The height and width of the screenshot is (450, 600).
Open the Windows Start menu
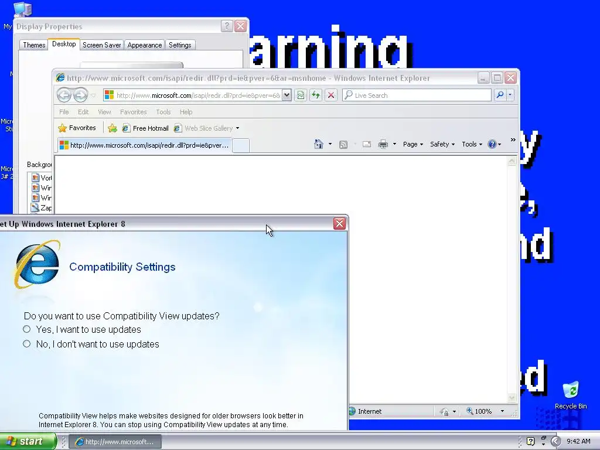click(28, 442)
